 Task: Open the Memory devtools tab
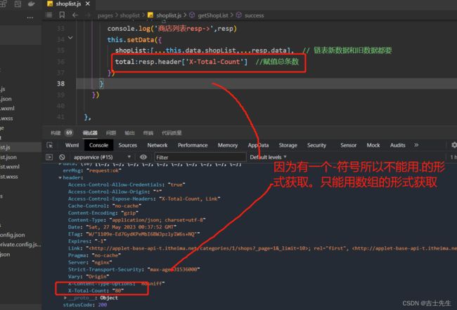click(228, 145)
